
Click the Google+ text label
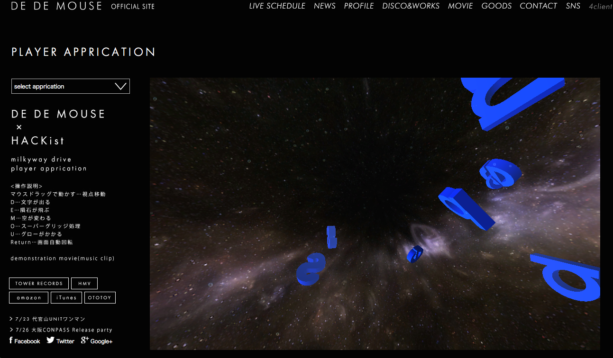pyautogui.click(x=101, y=341)
